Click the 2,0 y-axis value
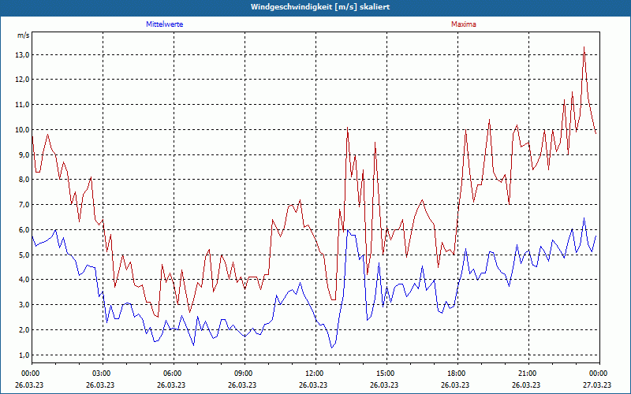Screen dimensions: 631x394 [24, 330]
